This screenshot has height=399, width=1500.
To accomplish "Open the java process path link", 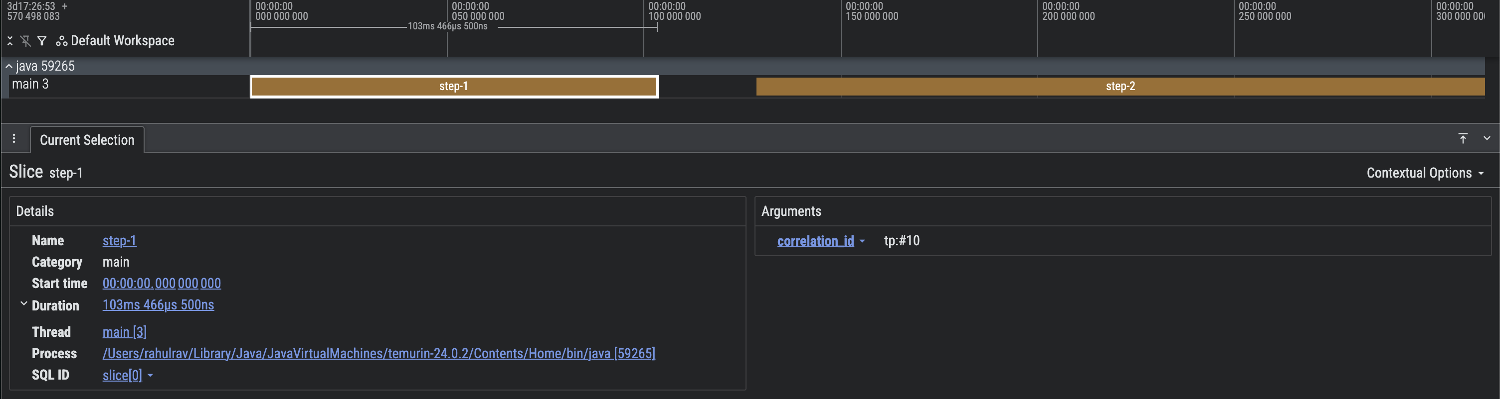I will click(x=378, y=354).
